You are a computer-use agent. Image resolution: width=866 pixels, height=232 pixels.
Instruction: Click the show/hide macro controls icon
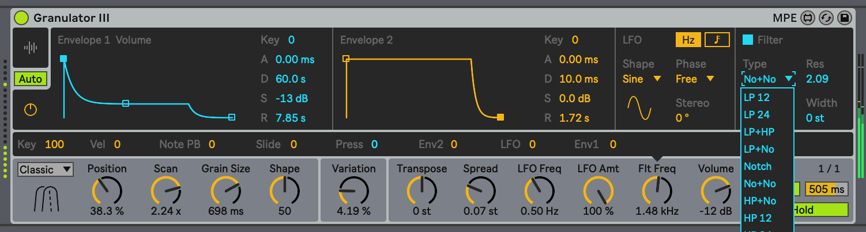tap(808, 18)
